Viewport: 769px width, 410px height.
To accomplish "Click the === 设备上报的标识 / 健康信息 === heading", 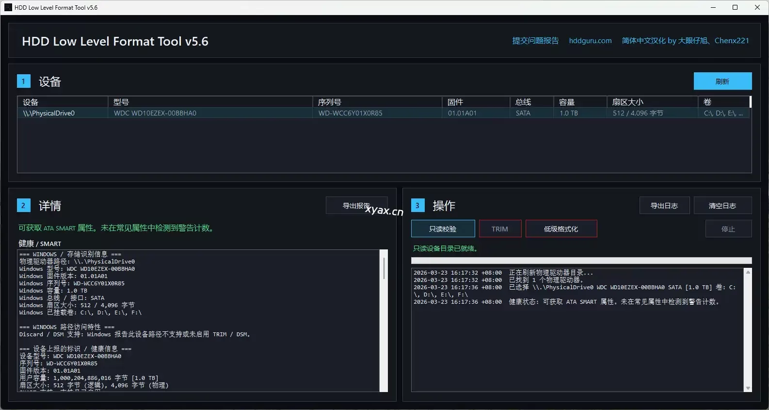I will click(75, 349).
